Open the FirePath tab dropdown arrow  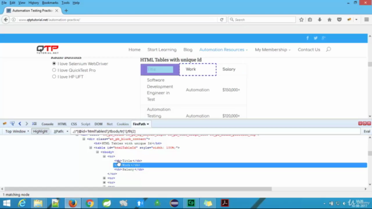(x=148, y=124)
